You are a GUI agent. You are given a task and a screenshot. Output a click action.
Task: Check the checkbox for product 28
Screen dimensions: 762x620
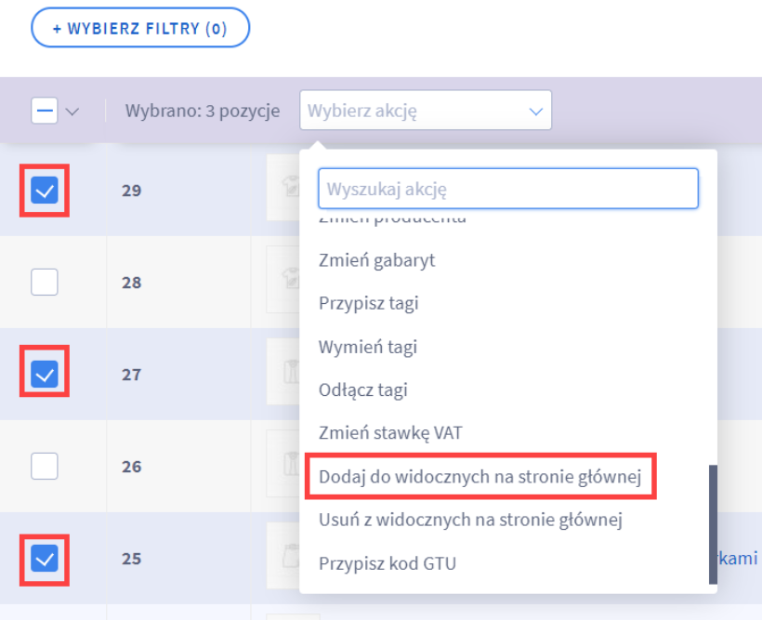(x=45, y=282)
